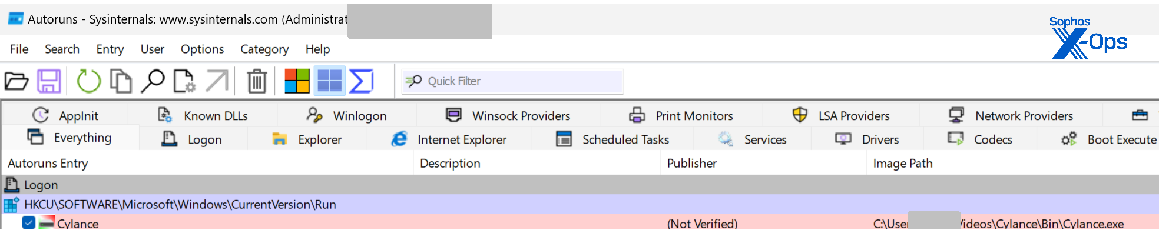This screenshot has width=1159, height=240.
Task: Delete entry using trash can icon
Action: point(257,81)
